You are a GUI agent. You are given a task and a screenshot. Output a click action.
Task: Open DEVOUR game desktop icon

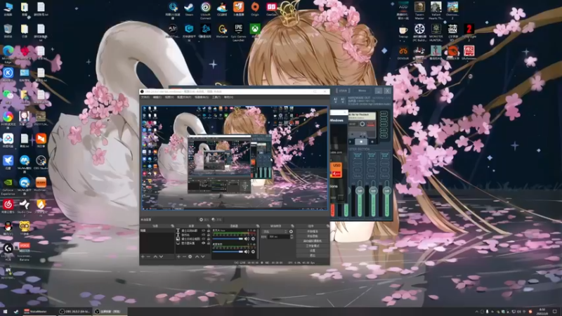tap(403, 53)
